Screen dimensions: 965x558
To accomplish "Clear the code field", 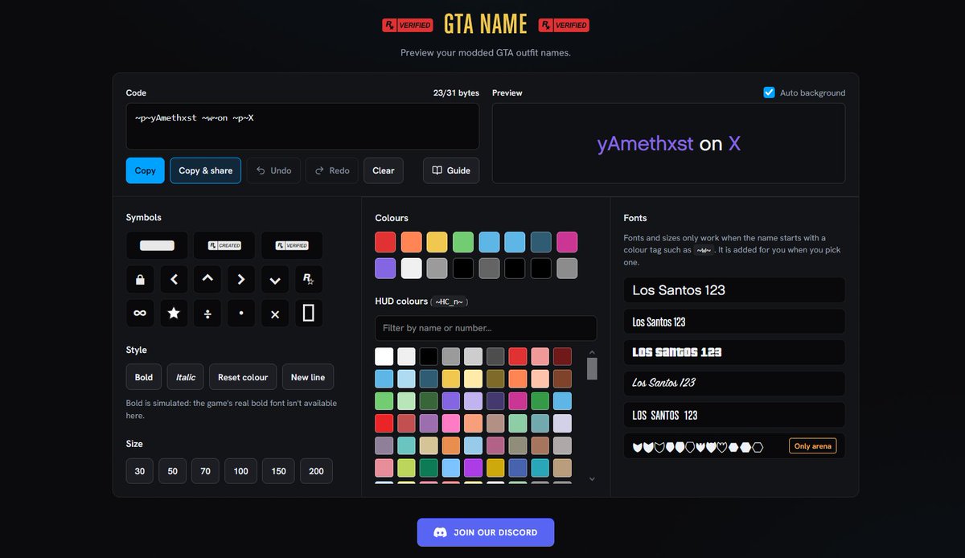I will coord(384,170).
